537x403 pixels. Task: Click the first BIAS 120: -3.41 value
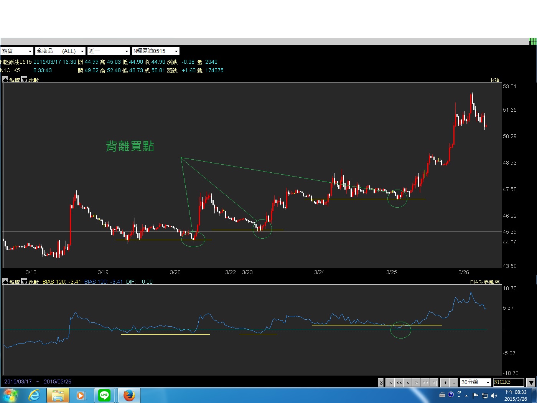(62, 282)
